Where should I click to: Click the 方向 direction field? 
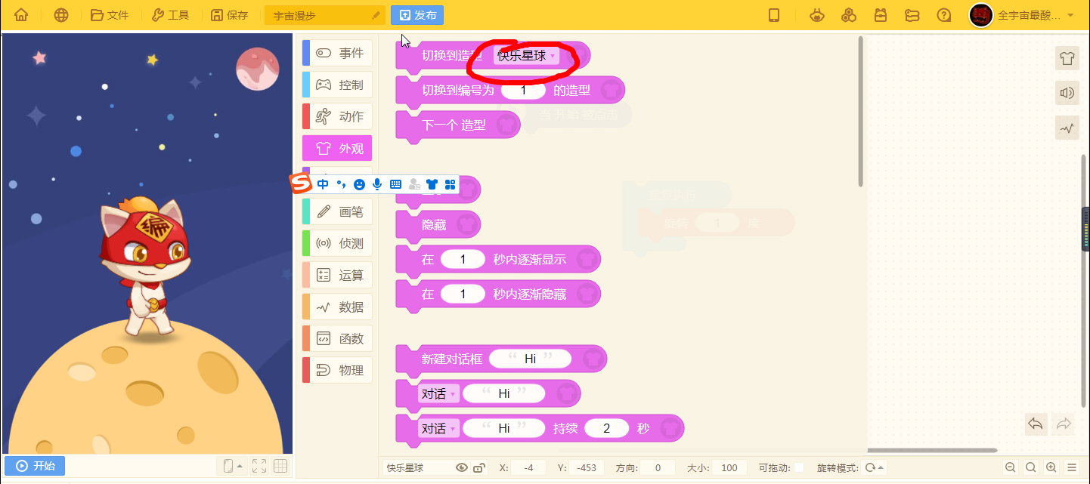658,468
